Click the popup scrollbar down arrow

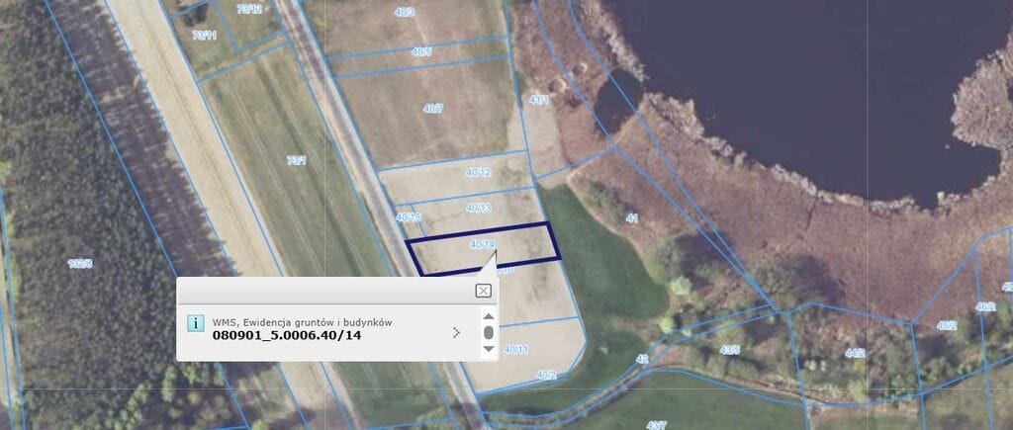[x=489, y=349]
